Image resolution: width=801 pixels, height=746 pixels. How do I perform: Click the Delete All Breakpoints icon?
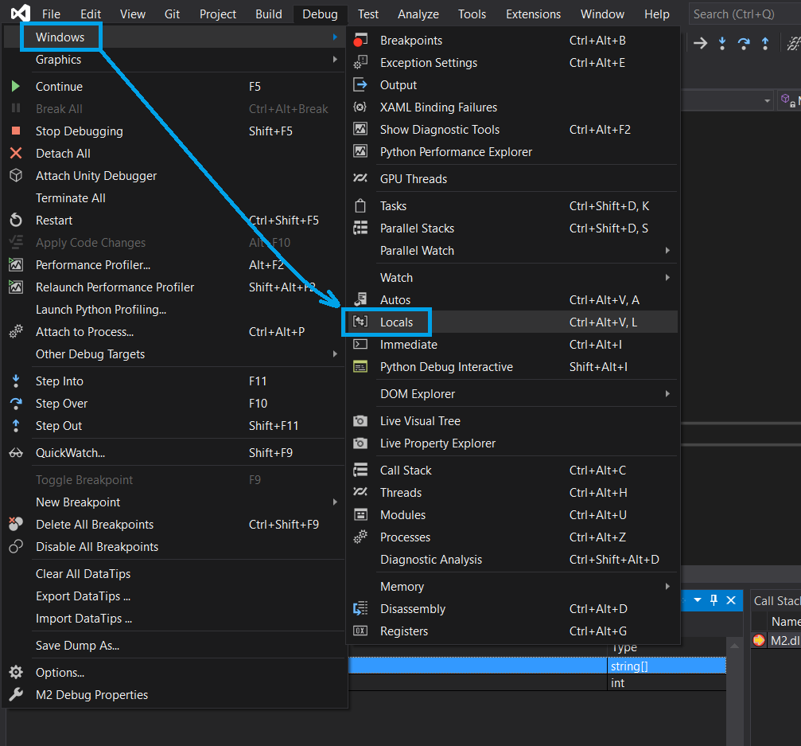(16, 524)
